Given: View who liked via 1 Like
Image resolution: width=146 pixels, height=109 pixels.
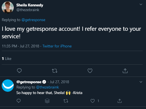Looking at the screenshot, I should click(x=7, y=59).
